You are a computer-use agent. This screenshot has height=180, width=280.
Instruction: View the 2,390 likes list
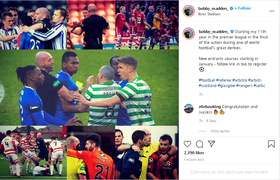194,153
